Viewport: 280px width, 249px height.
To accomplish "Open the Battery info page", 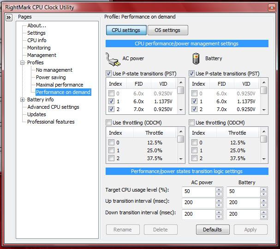I will (x=40, y=100).
